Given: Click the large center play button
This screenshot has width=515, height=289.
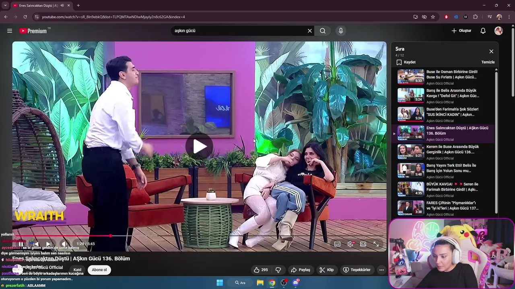Looking at the screenshot, I should (x=199, y=146).
